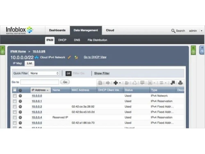Follow the IPAM Home breadcrumb link
Screen dimensions: 205x154
pos(18,51)
